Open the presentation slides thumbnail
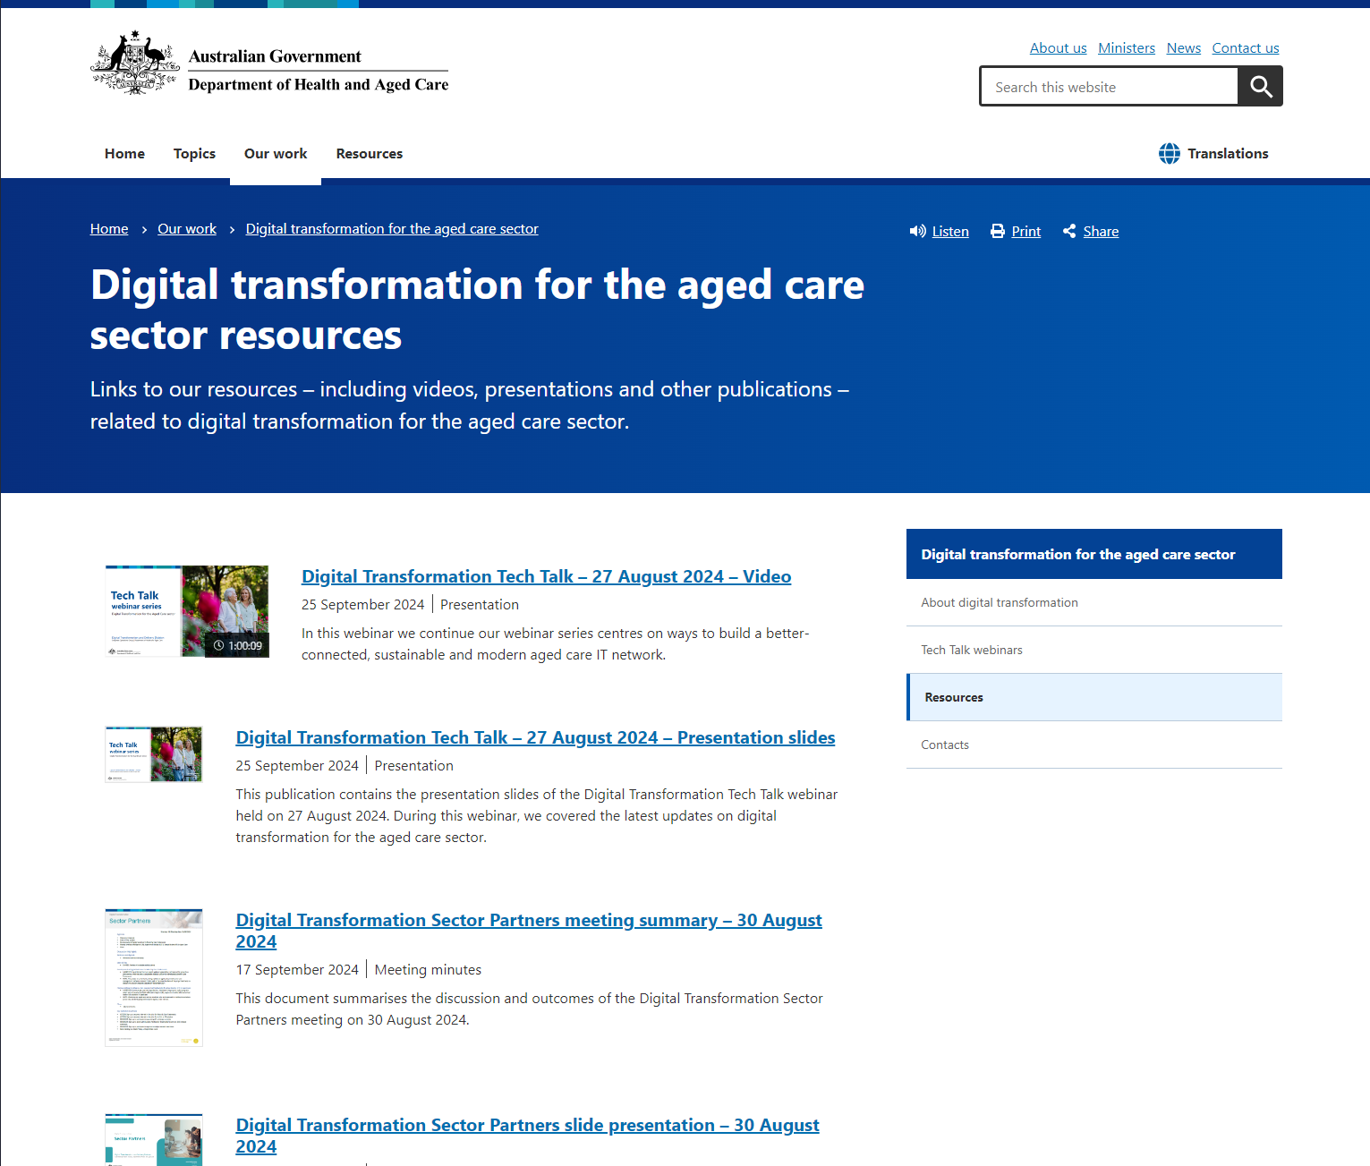Image resolution: width=1370 pixels, height=1166 pixels. 154,754
